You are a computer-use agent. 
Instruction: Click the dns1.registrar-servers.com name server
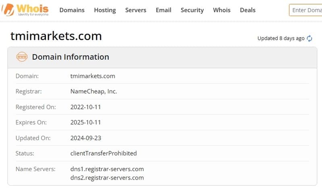point(107,169)
